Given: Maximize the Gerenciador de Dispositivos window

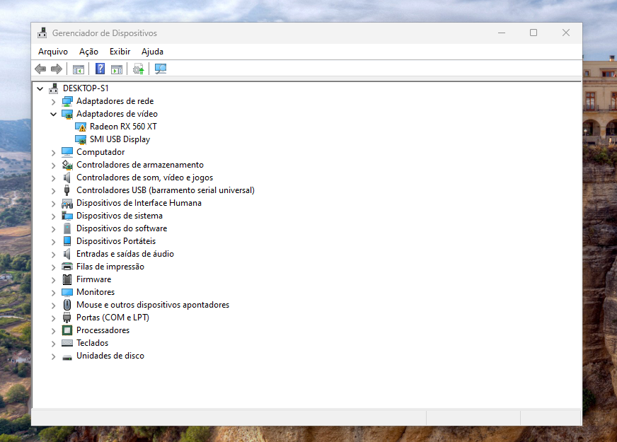Looking at the screenshot, I should pos(534,33).
